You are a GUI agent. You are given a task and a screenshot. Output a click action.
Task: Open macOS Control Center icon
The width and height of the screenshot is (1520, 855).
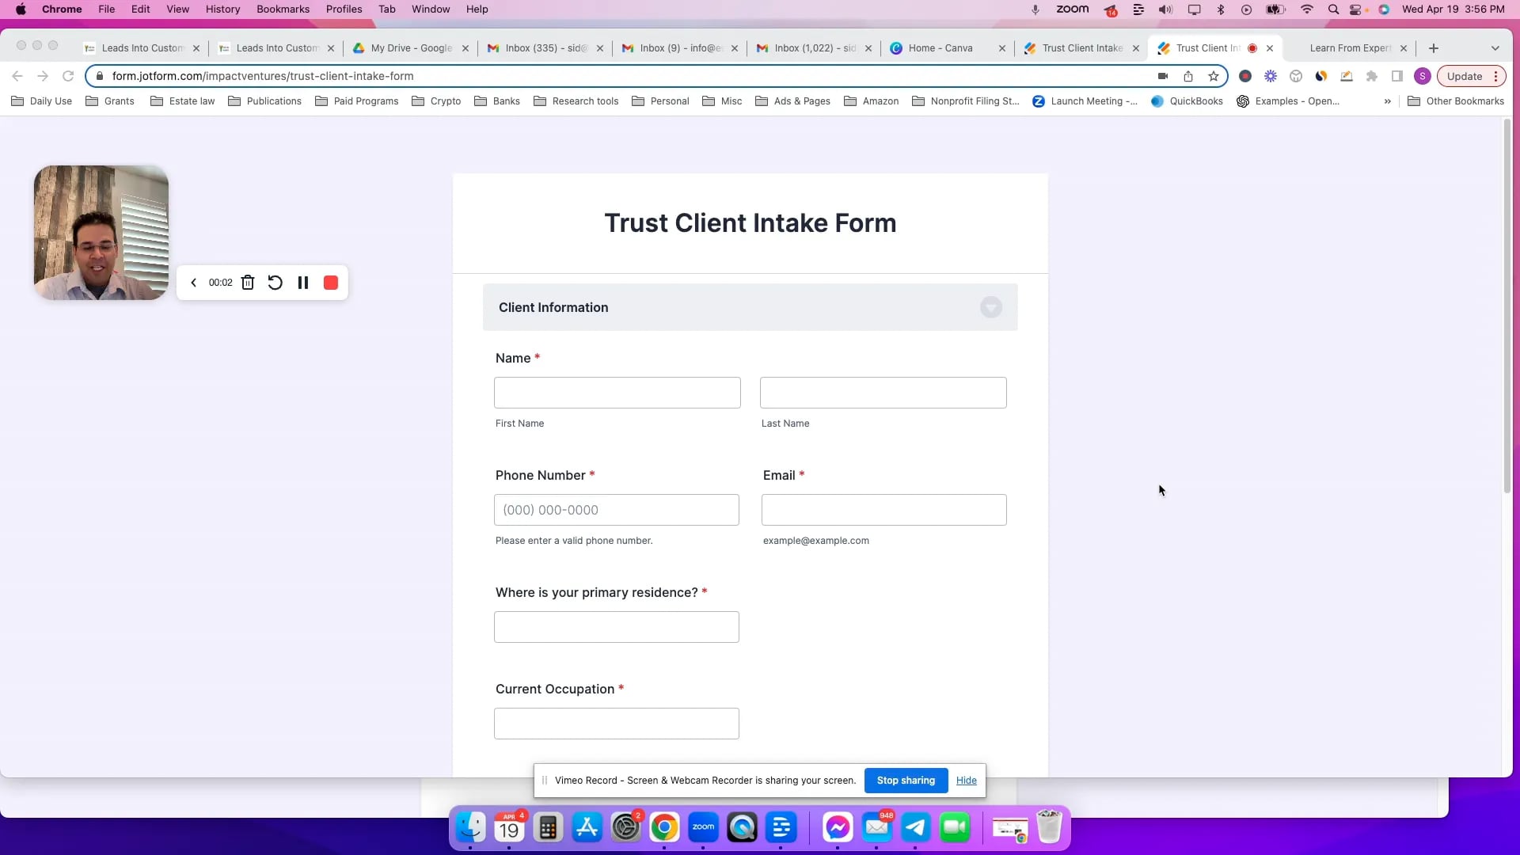1356,9
